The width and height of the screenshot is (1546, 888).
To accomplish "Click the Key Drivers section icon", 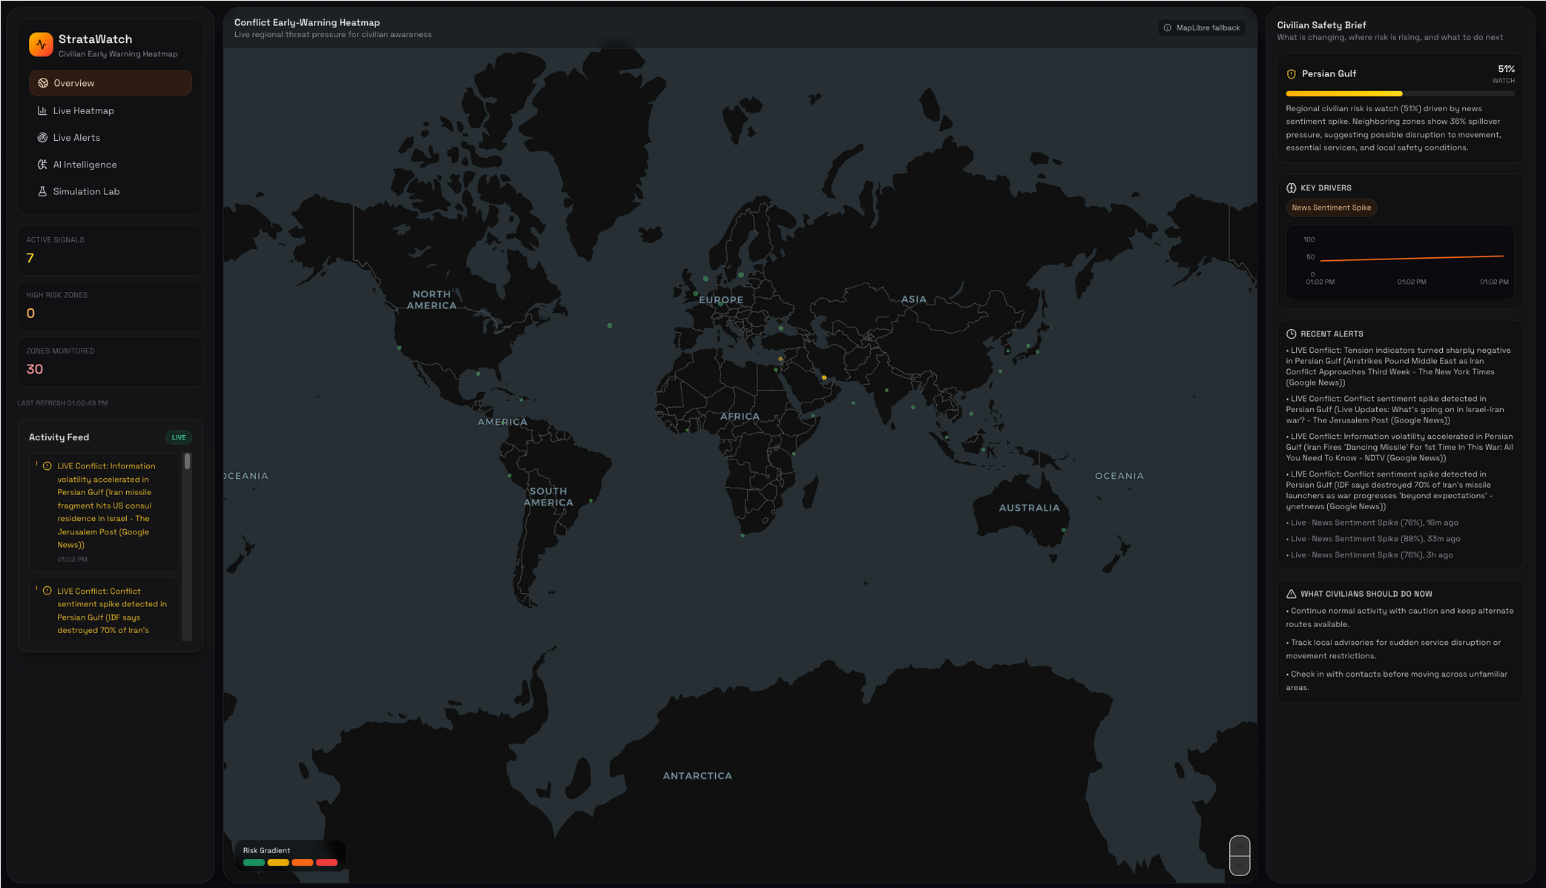I will tap(1291, 188).
